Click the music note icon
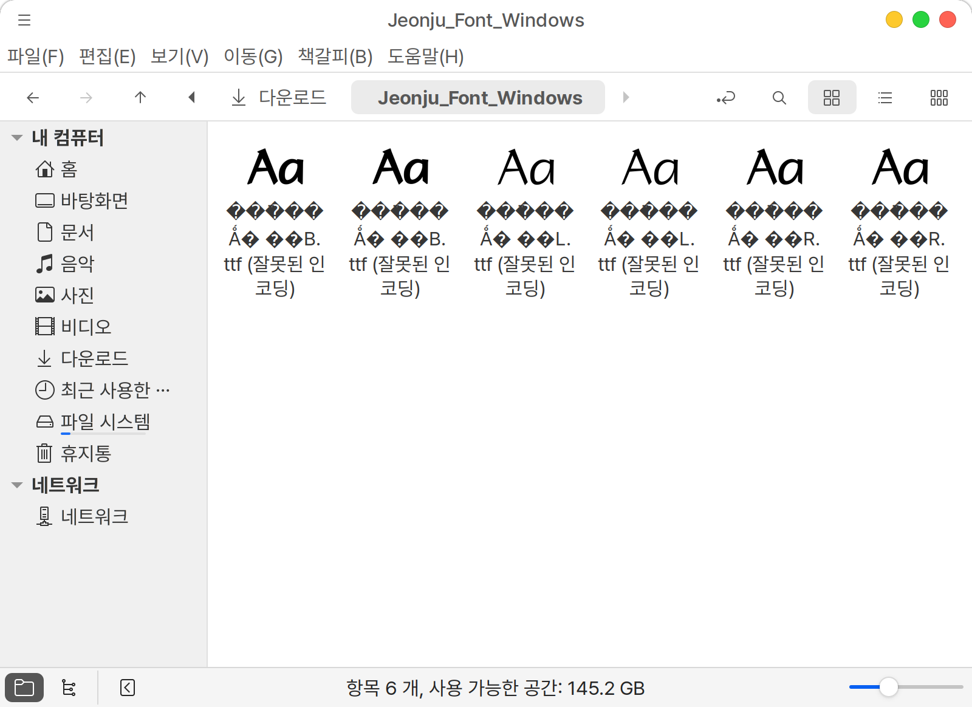Image resolution: width=972 pixels, height=707 pixels. tap(44, 264)
